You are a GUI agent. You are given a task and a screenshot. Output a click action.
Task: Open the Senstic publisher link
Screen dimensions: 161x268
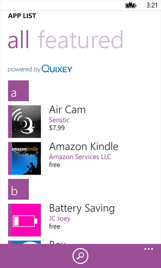tap(59, 120)
